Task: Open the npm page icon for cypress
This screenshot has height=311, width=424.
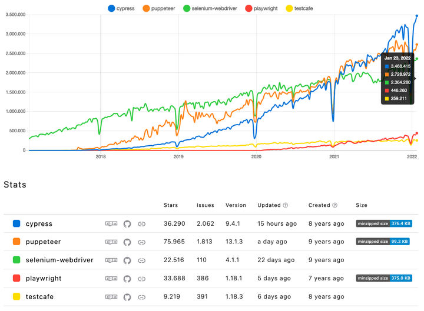Action: (x=111, y=224)
